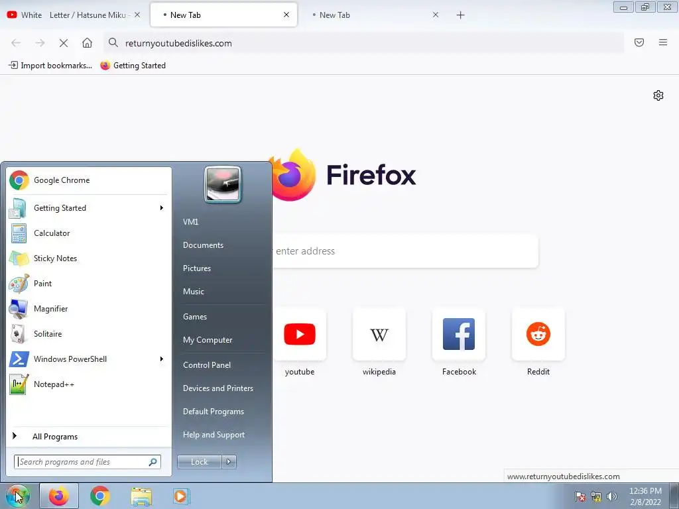Open the Firefox hamburger menu
679x509 pixels.
click(x=663, y=42)
